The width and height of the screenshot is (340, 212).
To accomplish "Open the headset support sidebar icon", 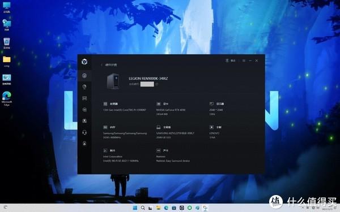I will [84, 132].
